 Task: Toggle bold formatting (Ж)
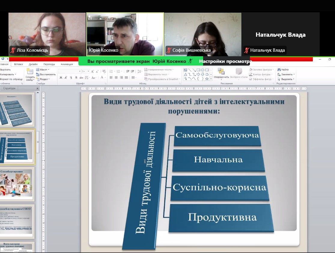[x=61, y=78]
